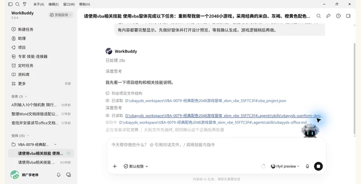Click the robot mascot above input
Screen dimensions: 361x184
pos(310,131)
